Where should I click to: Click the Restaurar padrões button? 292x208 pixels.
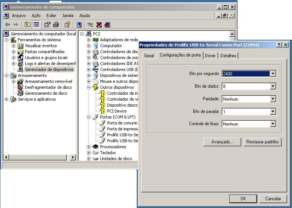point(263,142)
